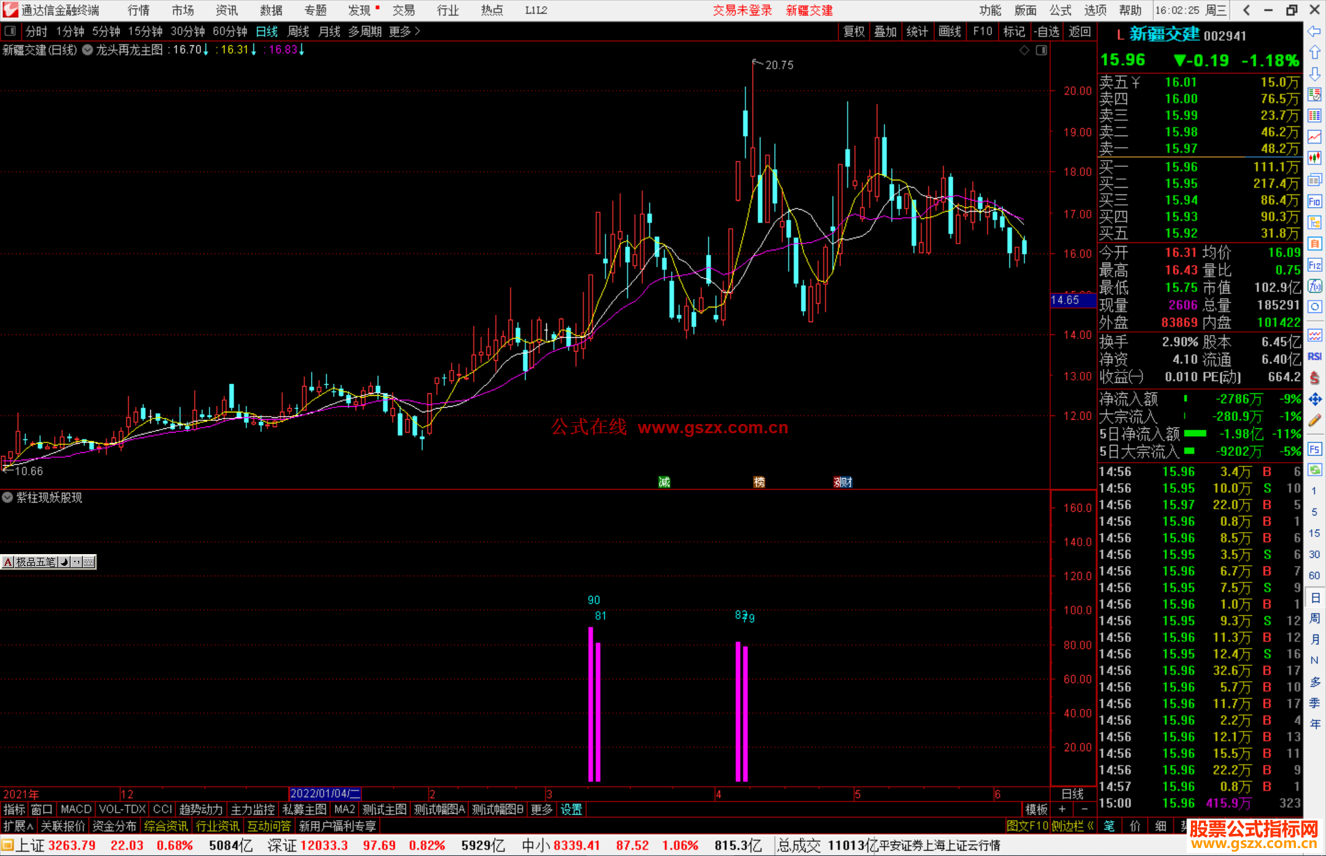Click the F10 company info sidebar icon
This screenshot has height=856, width=1326.
[1314, 201]
